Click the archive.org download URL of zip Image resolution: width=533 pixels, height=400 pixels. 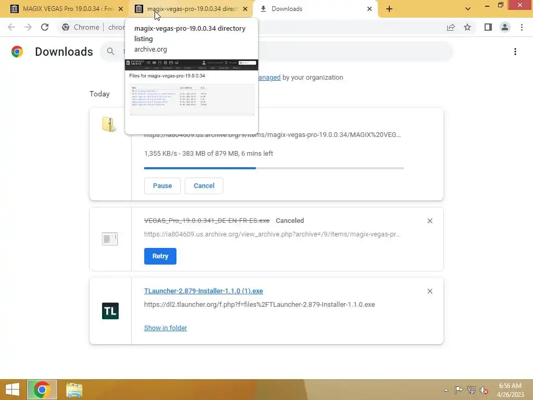[272, 135]
